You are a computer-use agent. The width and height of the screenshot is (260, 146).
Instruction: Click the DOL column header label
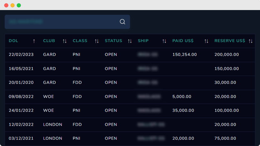13,41
